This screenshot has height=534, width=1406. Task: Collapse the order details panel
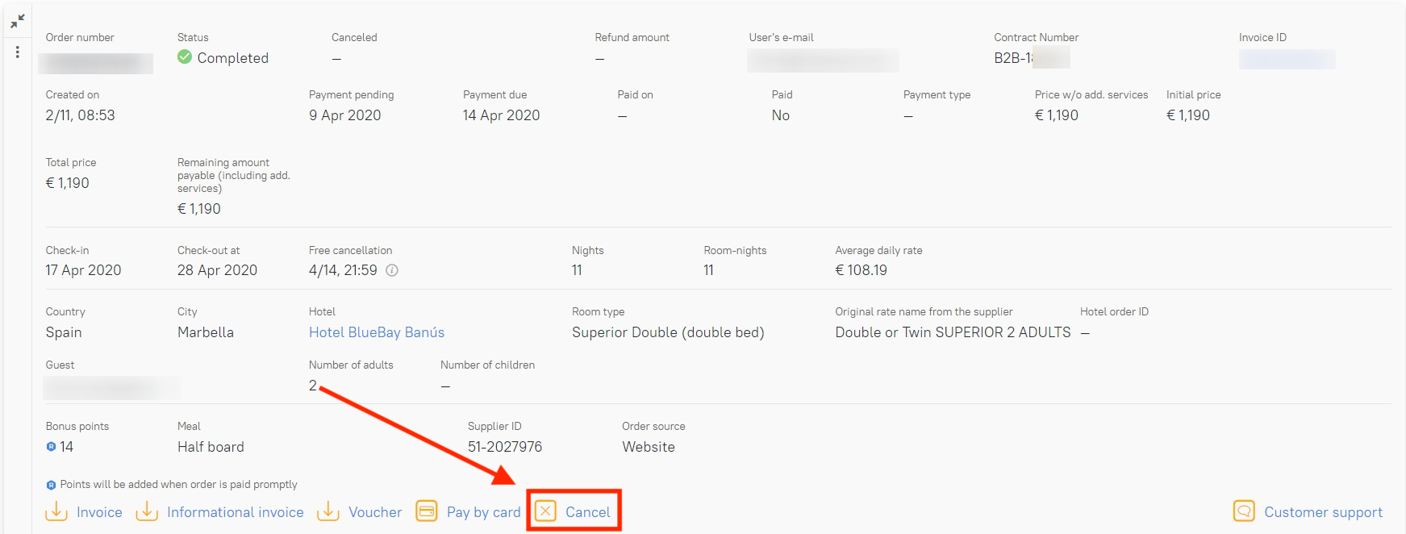point(18,22)
